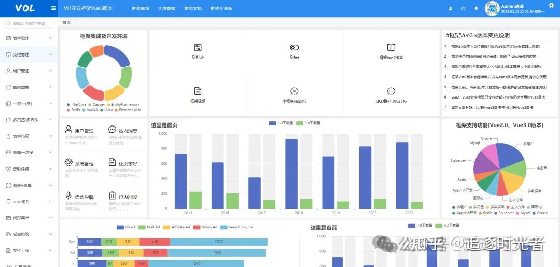Viewport: 560px width, 267px height.
Task: Toggle the EntityFramework legend item
Action: [x=123, y=105]
